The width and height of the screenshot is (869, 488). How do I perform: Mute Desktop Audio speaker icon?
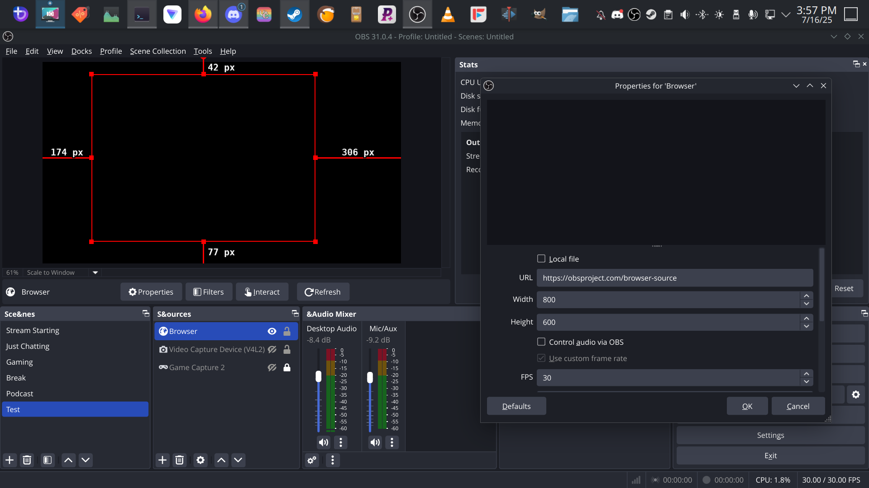pos(324,442)
